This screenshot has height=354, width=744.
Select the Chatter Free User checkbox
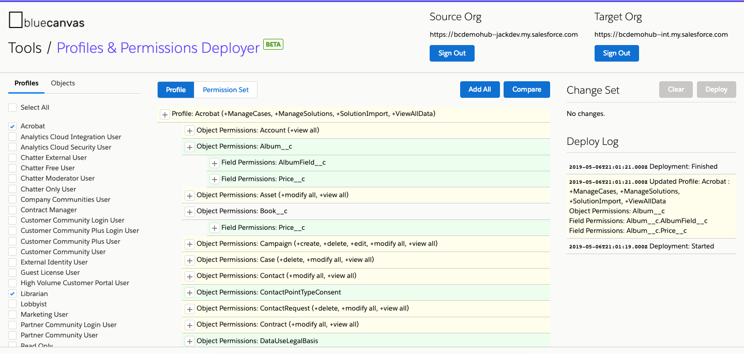coord(12,168)
